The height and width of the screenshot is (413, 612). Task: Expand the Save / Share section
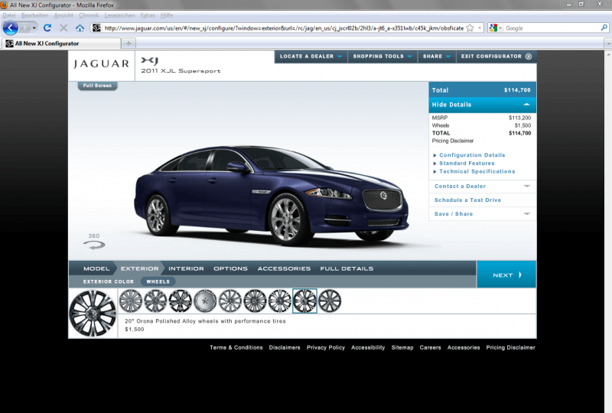click(x=483, y=214)
